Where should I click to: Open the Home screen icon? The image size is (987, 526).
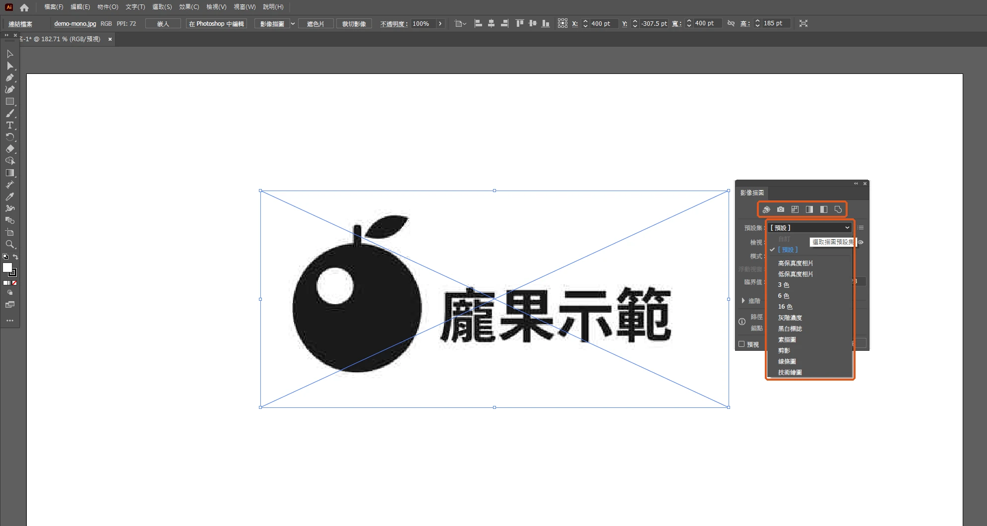tap(24, 7)
